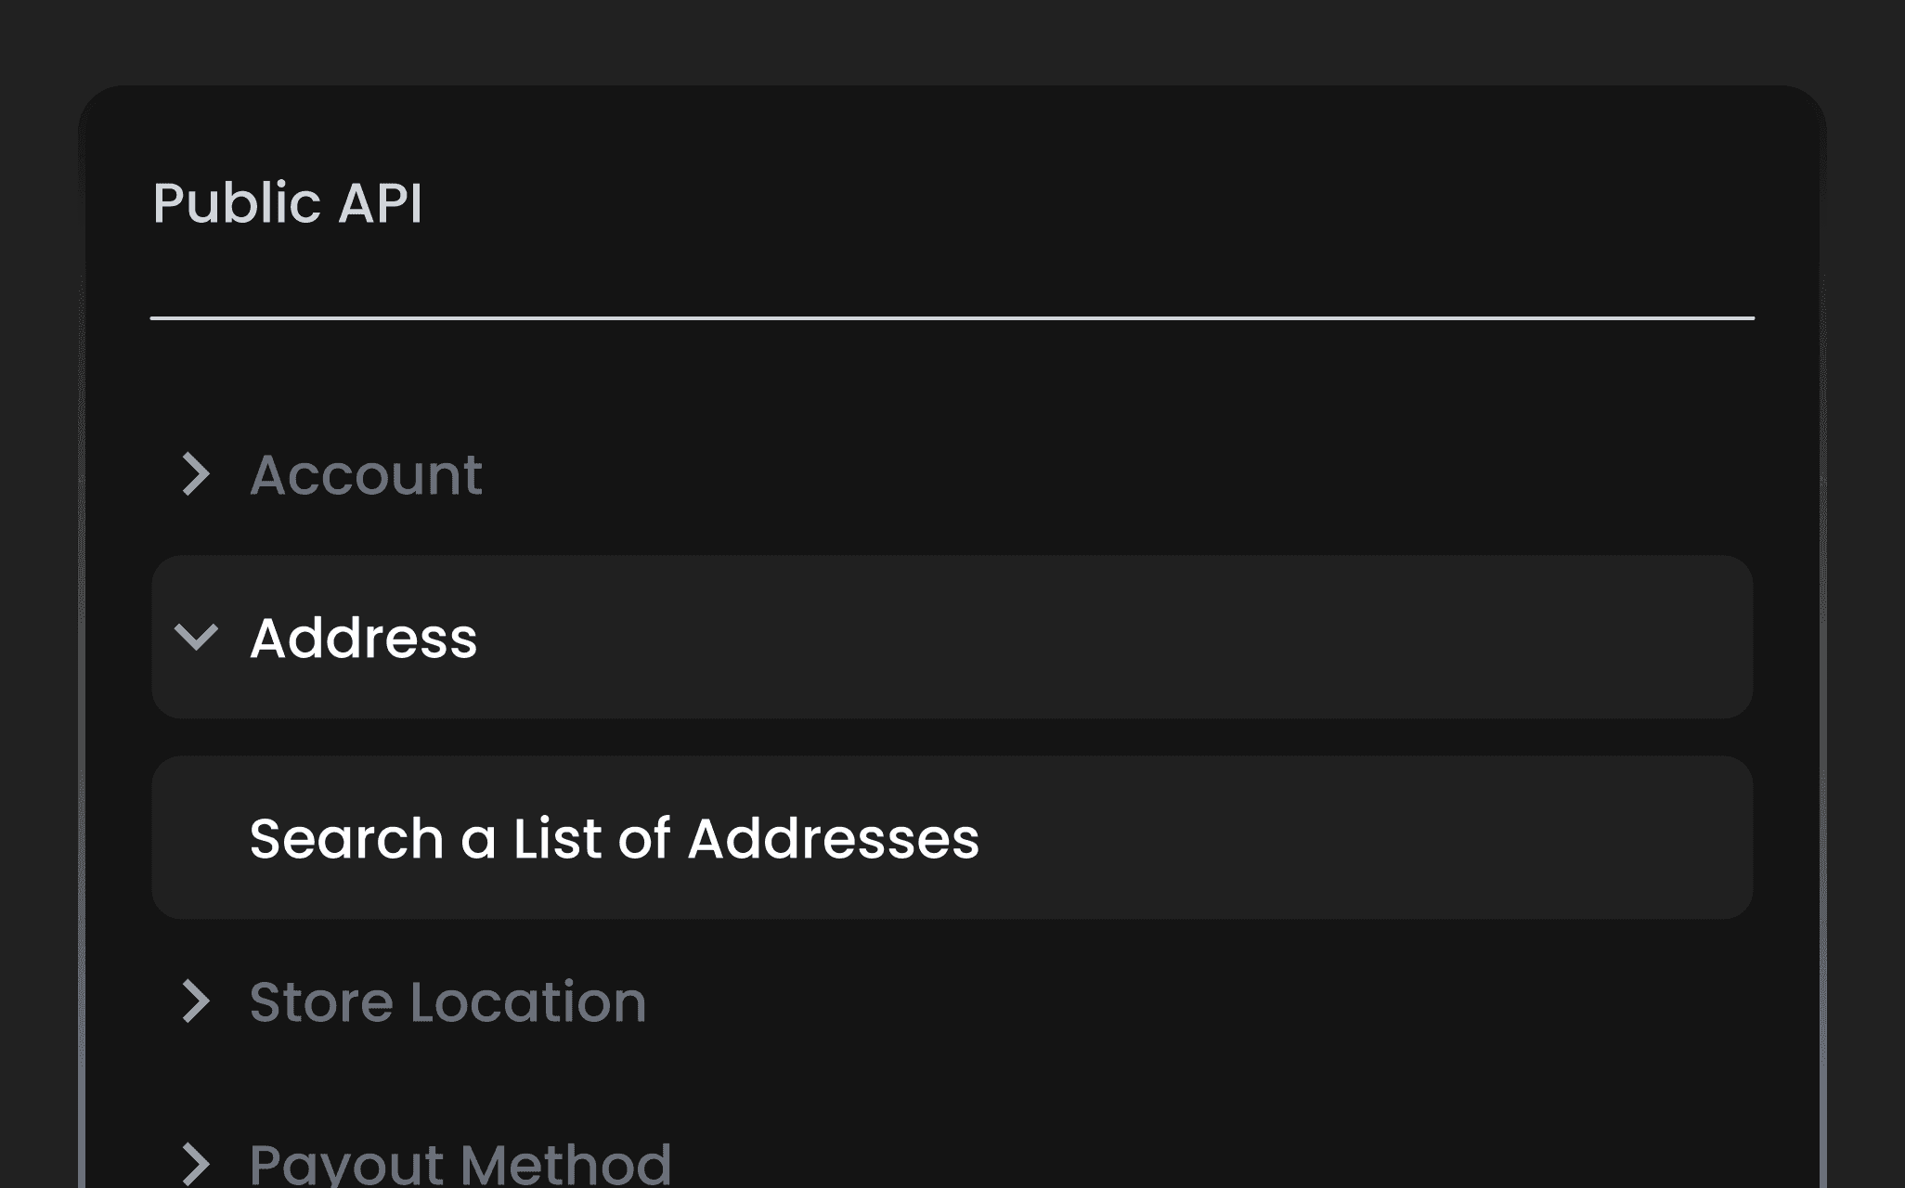Go to the Payout Method API section
1905x1188 pixels.
point(460,1165)
